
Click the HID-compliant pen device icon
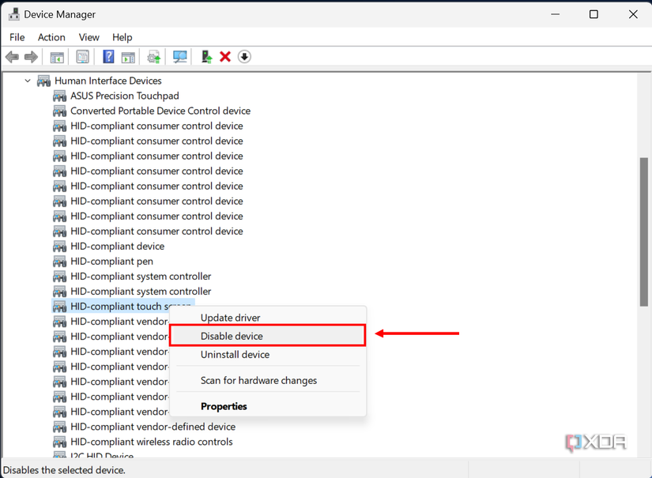point(59,262)
